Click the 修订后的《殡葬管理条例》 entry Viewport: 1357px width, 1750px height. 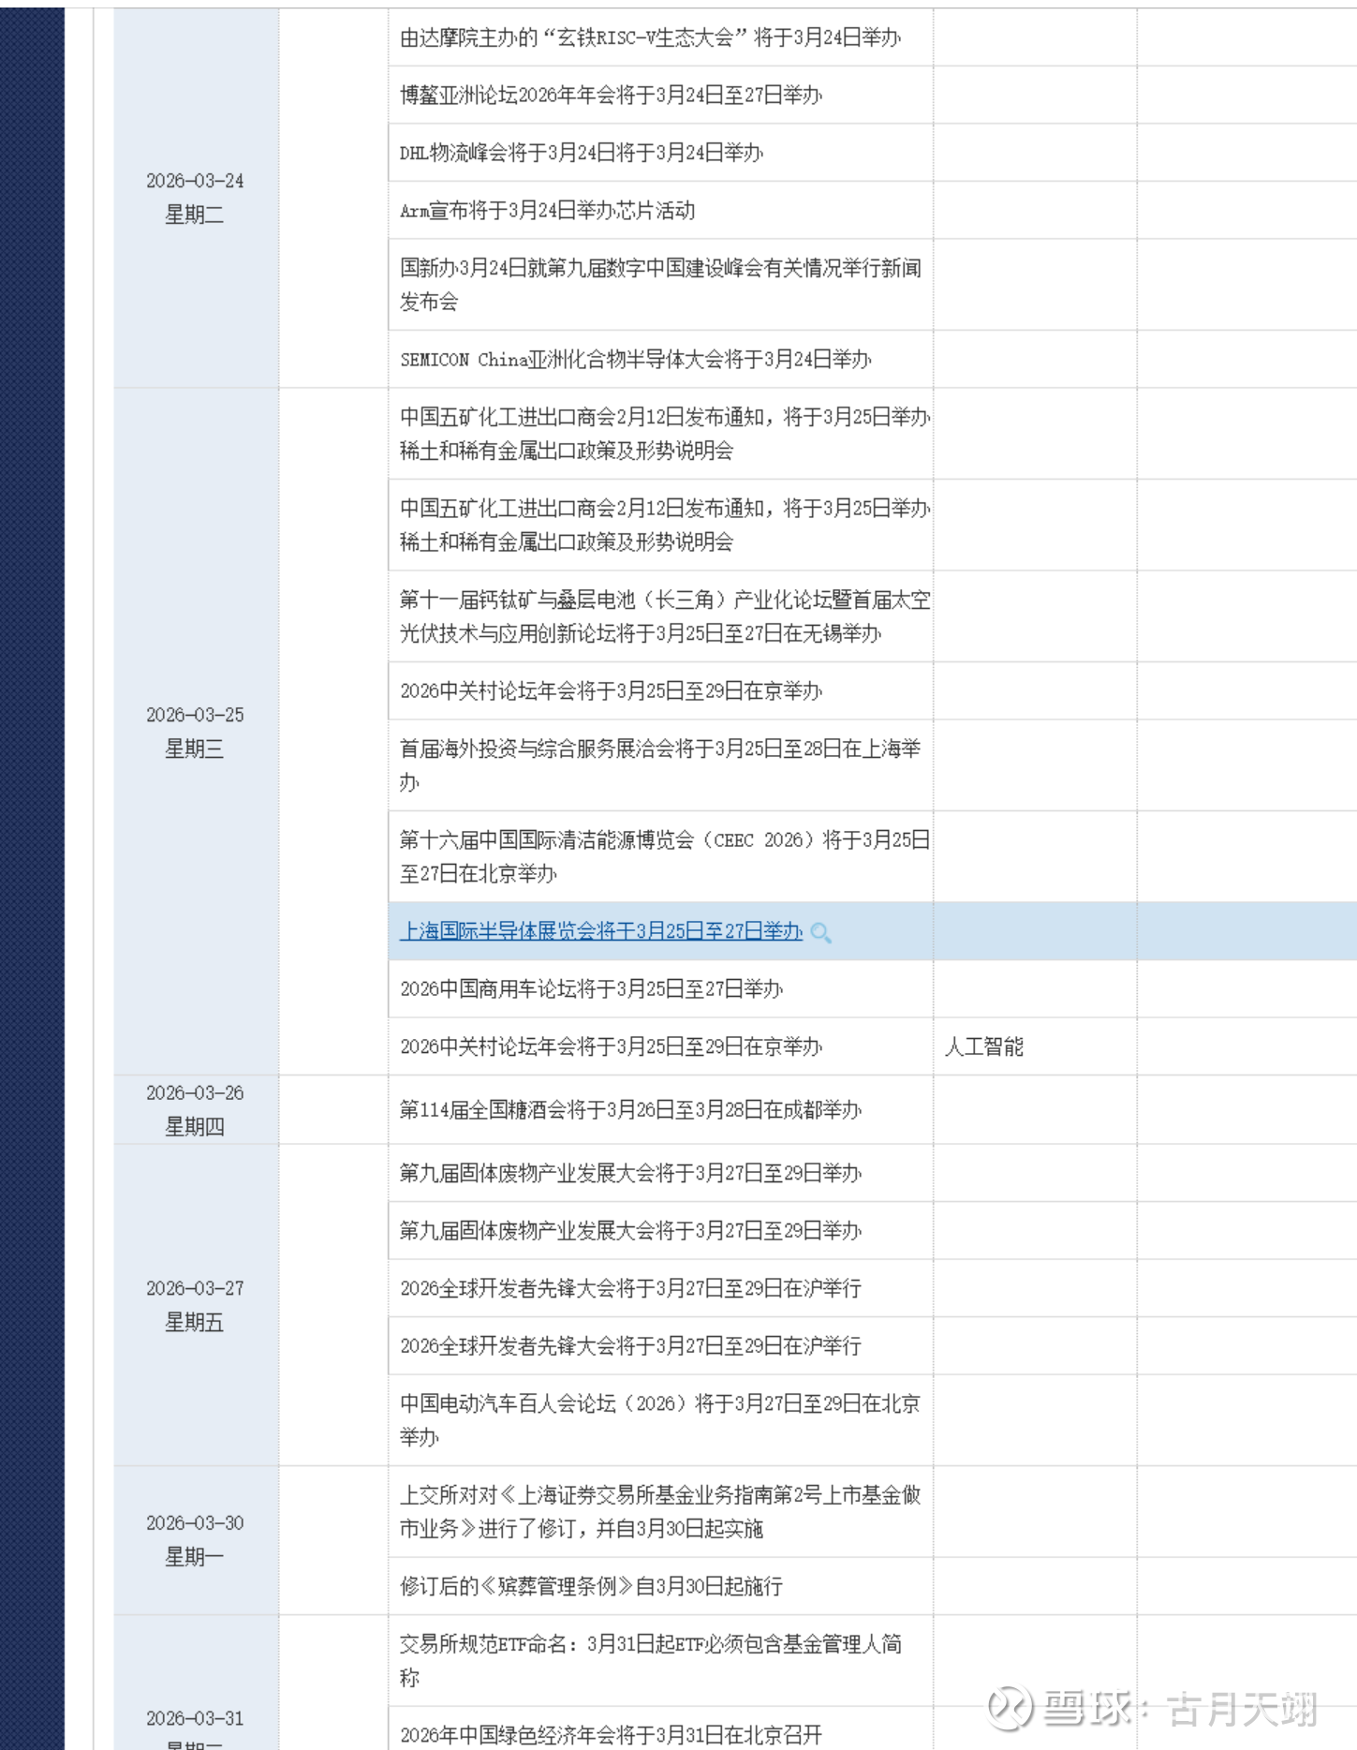coord(591,1586)
